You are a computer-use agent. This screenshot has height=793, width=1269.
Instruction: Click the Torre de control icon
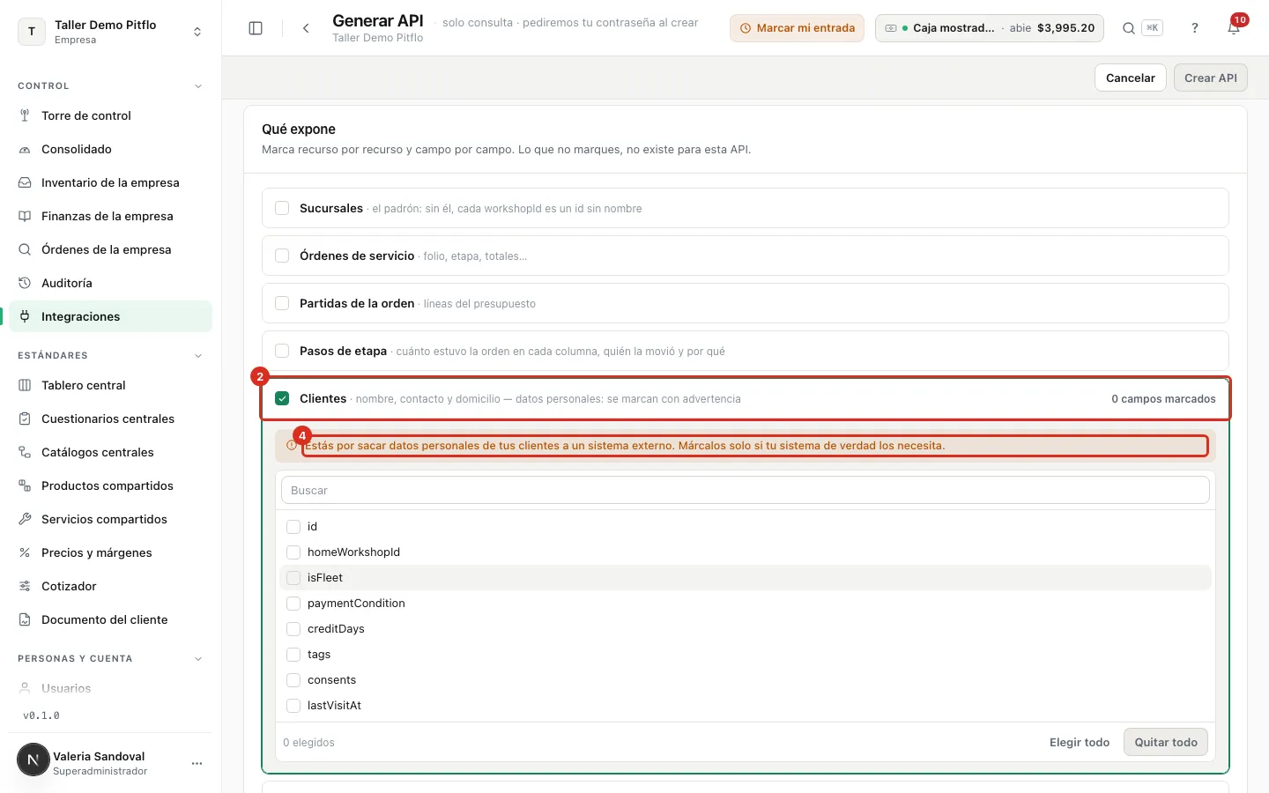(x=25, y=115)
